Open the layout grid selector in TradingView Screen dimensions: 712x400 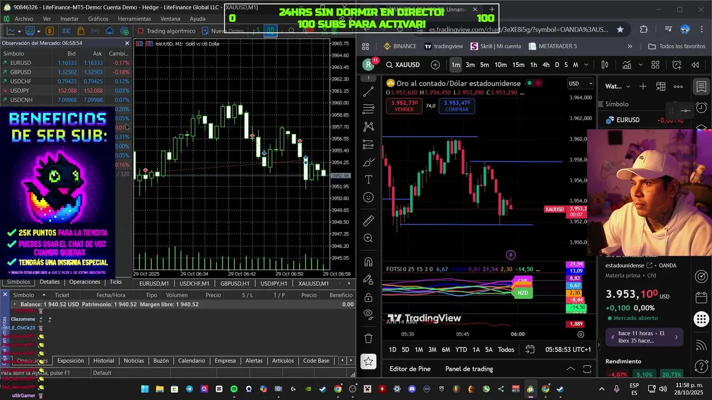click(655, 65)
